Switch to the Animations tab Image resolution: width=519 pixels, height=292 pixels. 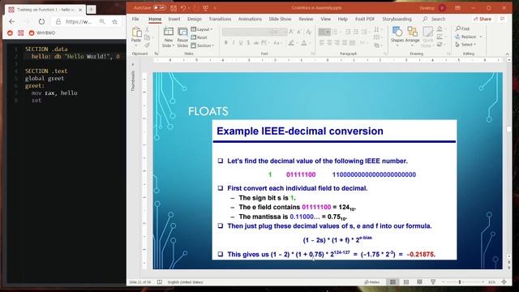pyautogui.click(x=250, y=19)
